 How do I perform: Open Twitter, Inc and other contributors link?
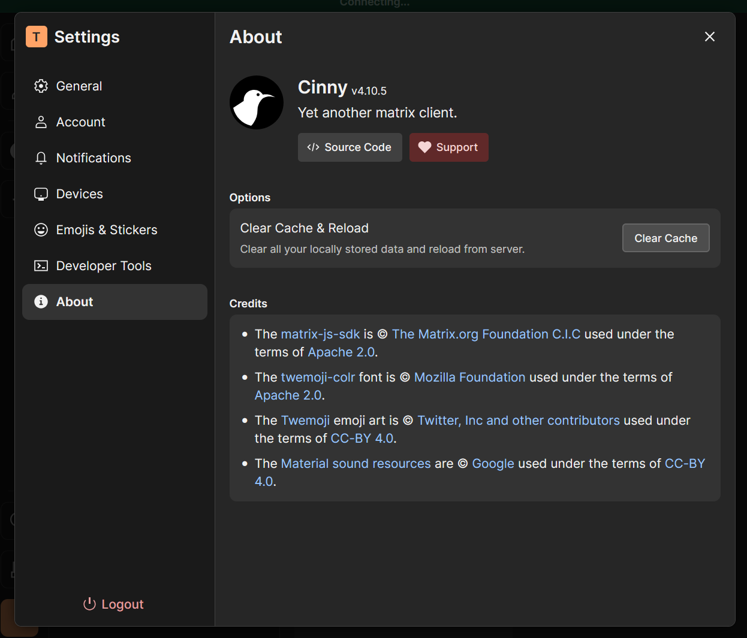(519, 421)
